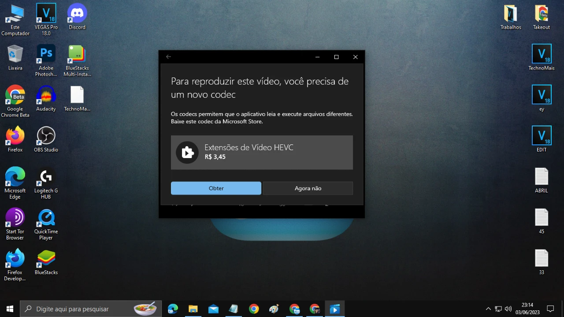Viewport: 564px width, 317px height.
Task: Open VEGAS Pro 18.0 from the desktop
Action: pos(46,14)
